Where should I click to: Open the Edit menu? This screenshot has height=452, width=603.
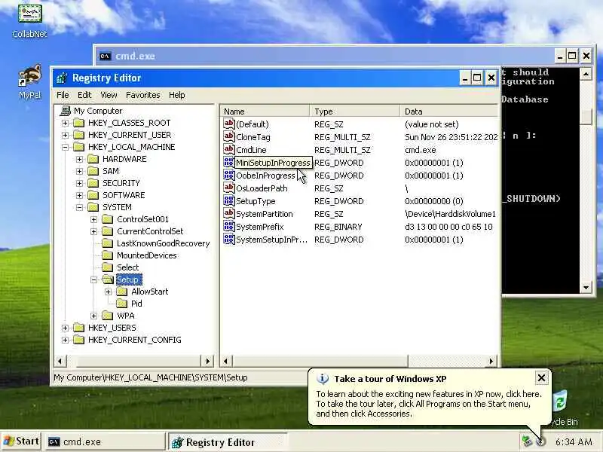click(x=84, y=95)
